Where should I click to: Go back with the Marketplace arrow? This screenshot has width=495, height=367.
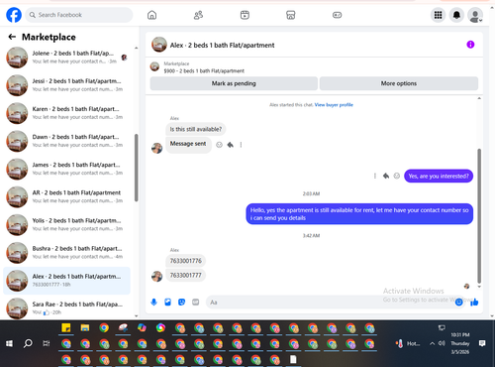pos(12,37)
